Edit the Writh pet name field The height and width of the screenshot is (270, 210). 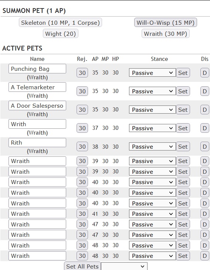click(37, 124)
